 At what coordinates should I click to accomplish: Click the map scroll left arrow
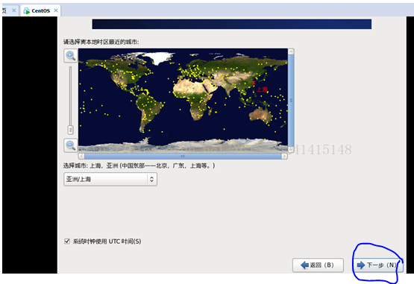click(x=81, y=156)
